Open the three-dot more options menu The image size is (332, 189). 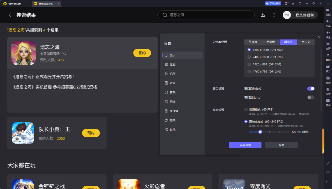coord(274,15)
